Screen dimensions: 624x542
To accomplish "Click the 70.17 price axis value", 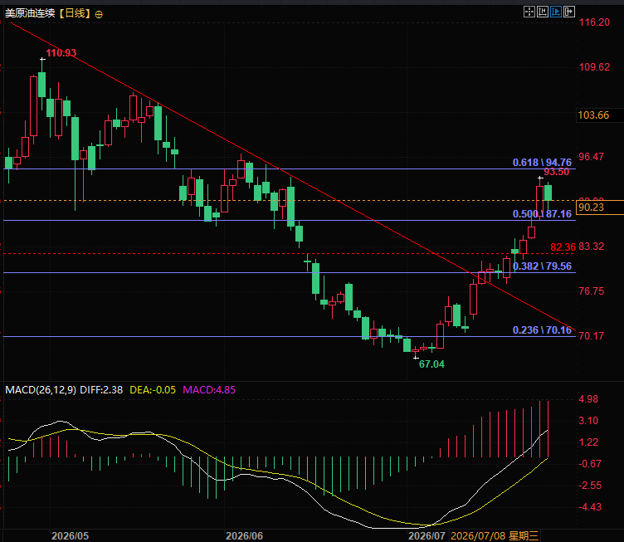I will tap(591, 336).
